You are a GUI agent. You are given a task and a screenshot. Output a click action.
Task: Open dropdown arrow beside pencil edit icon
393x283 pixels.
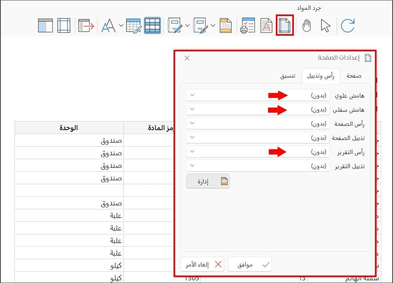[187, 25]
